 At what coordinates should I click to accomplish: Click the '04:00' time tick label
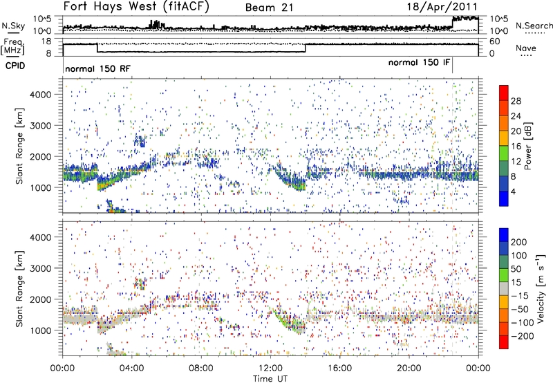click(132, 368)
